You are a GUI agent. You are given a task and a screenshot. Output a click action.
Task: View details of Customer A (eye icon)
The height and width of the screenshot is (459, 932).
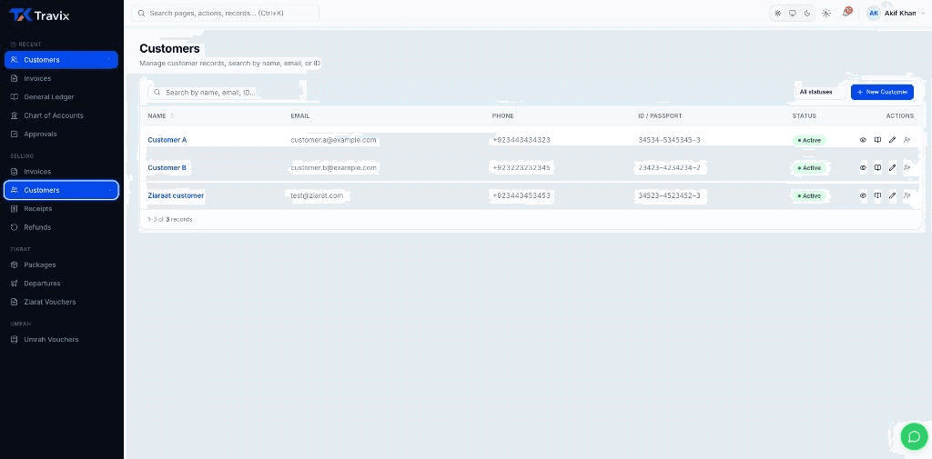click(863, 140)
